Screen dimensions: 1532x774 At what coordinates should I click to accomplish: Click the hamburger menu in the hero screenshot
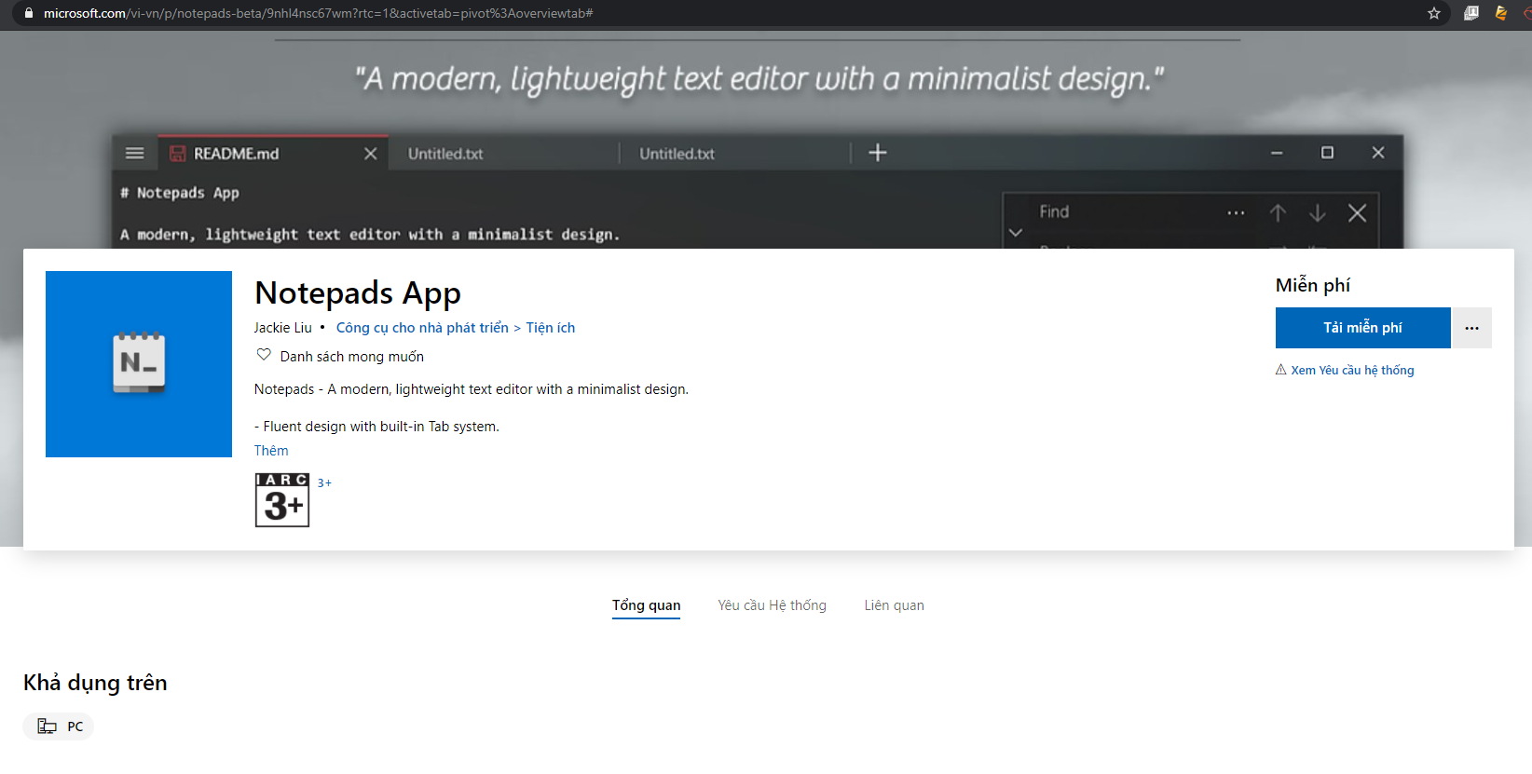(x=134, y=153)
